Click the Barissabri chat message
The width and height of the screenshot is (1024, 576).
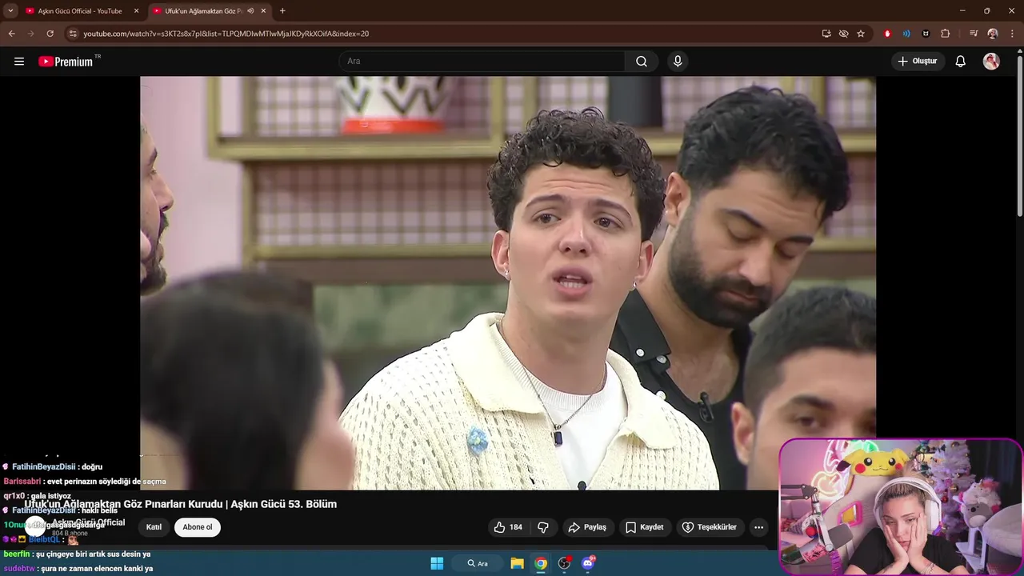[85, 482]
